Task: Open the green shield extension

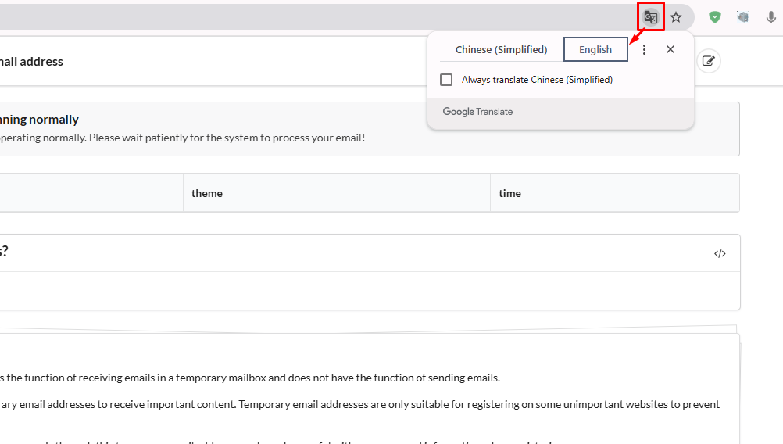Action: (714, 17)
